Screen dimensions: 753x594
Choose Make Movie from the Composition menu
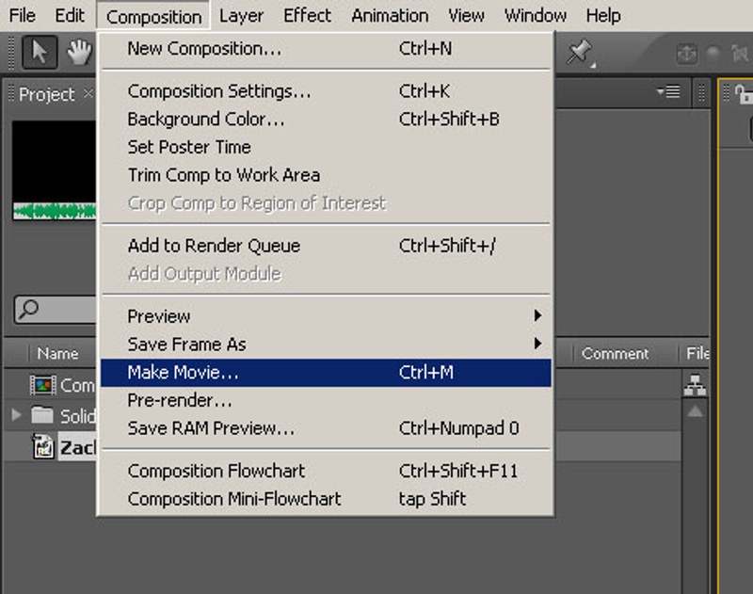(184, 373)
